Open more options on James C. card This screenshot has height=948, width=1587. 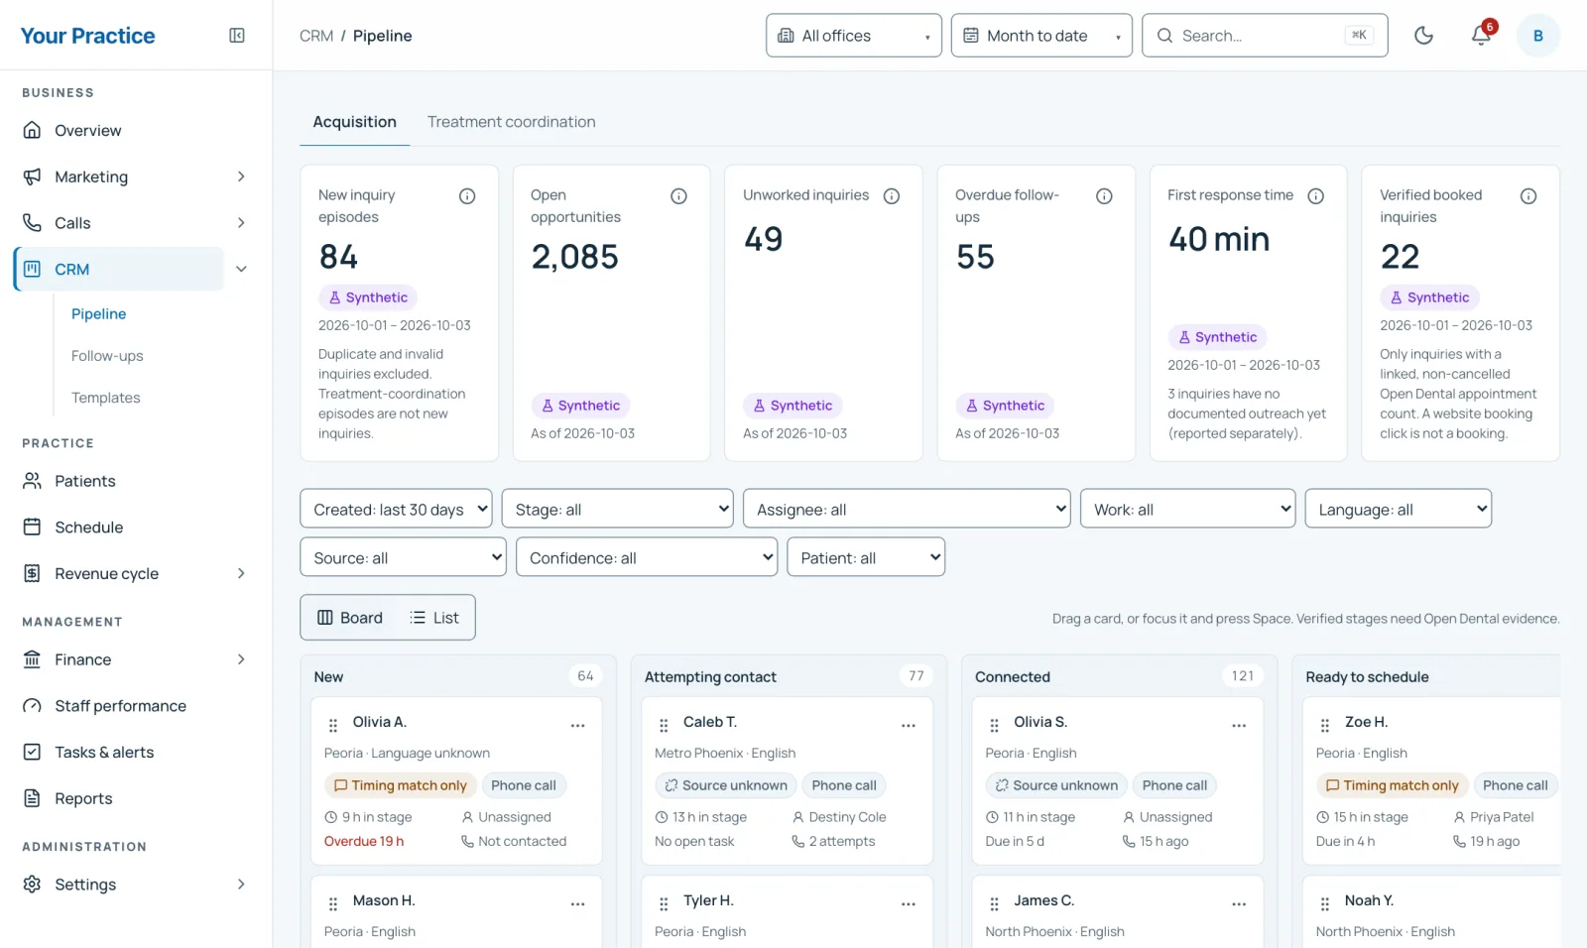coord(1239,904)
